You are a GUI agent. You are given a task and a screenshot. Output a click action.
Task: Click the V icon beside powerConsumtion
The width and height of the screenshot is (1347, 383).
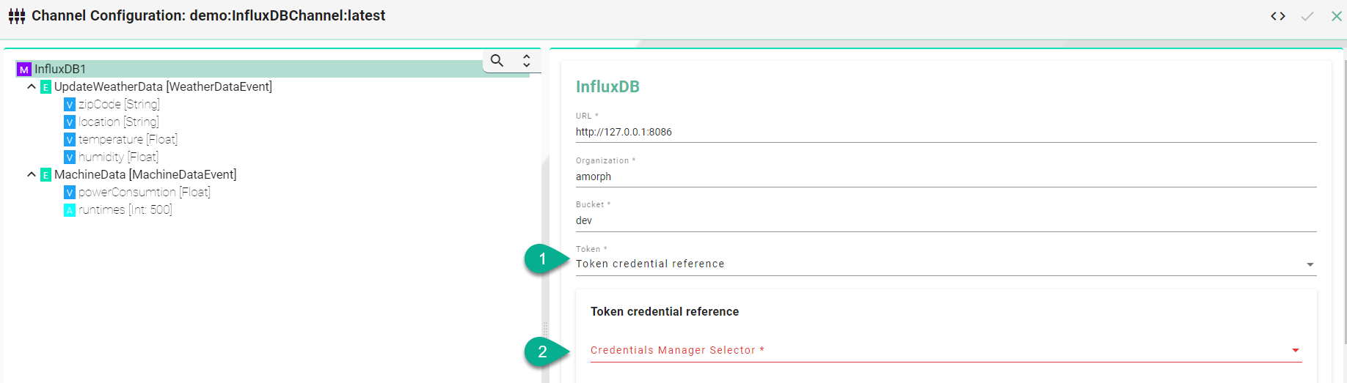point(70,193)
